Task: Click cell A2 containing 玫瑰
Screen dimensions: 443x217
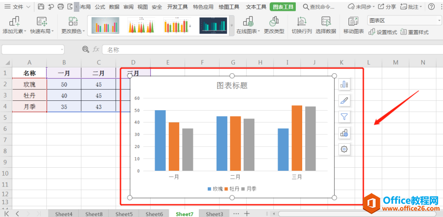Action: pyautogui.click(x=30, y=84)
